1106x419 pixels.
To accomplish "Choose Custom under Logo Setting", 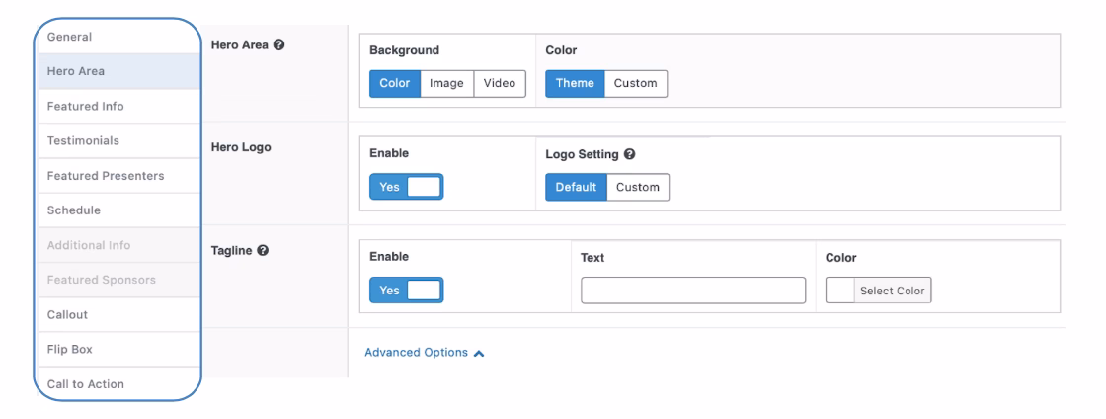I will point(637,187).
